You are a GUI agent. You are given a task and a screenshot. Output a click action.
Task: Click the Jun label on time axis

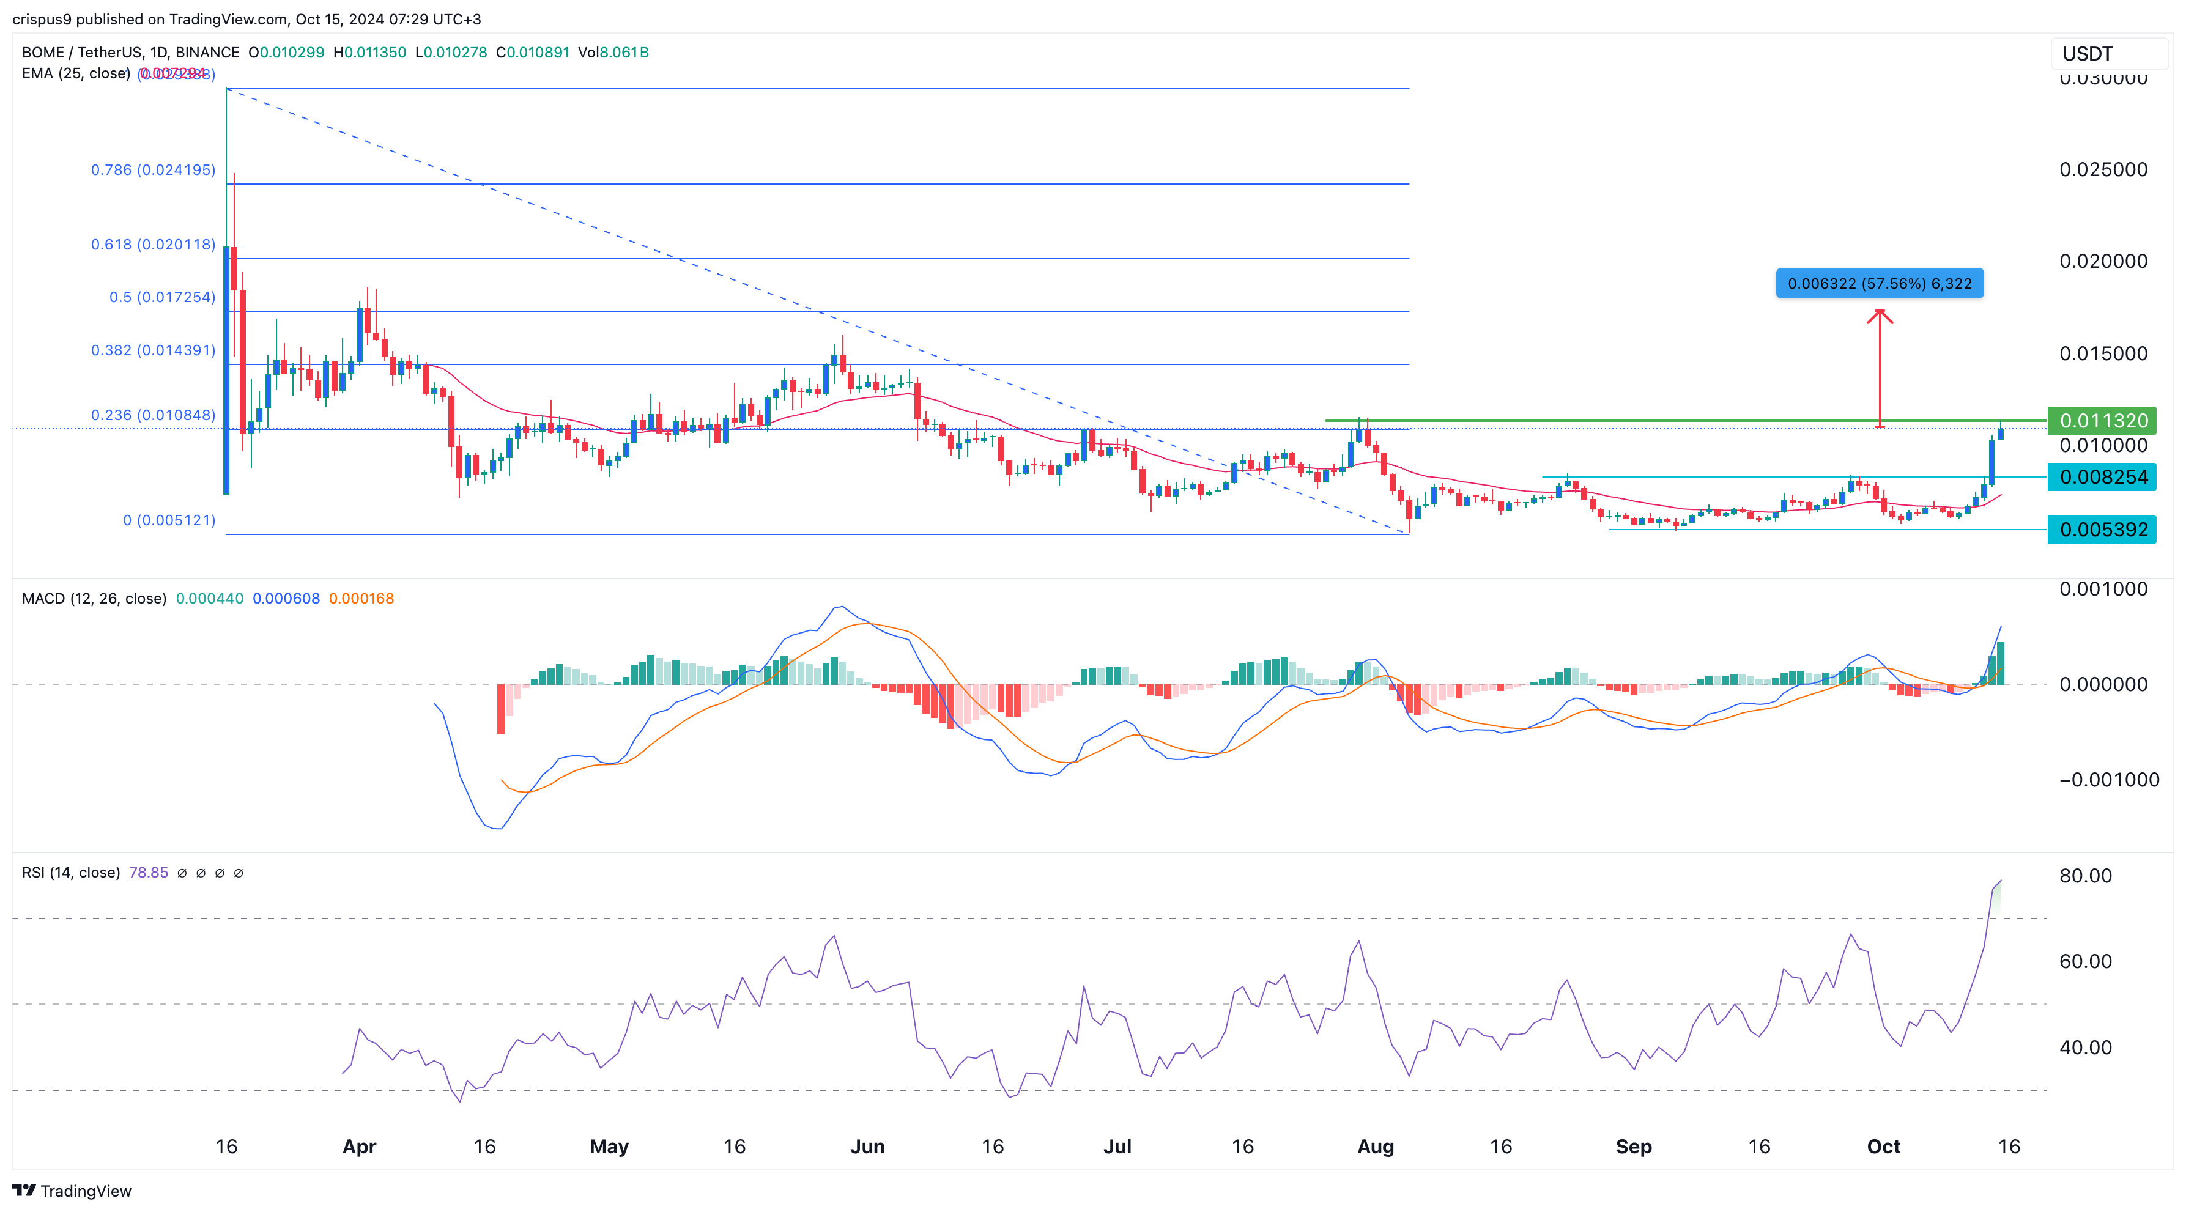867,1147
